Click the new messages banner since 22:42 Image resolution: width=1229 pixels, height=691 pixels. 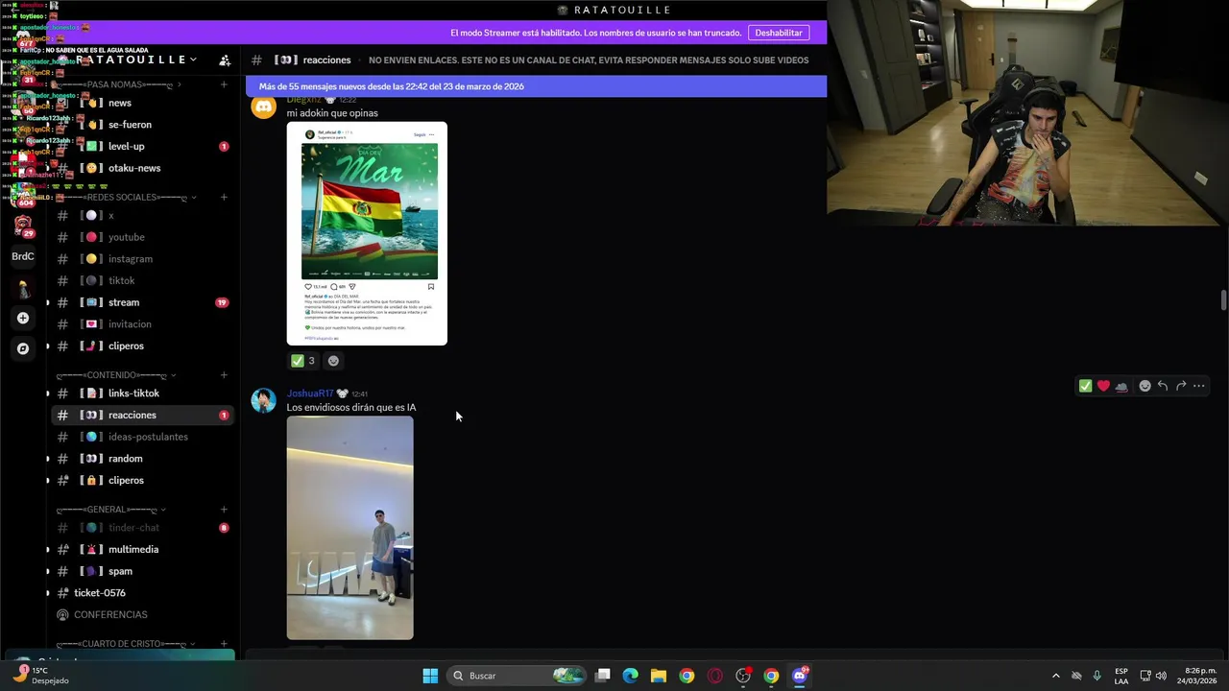(536, 86)
